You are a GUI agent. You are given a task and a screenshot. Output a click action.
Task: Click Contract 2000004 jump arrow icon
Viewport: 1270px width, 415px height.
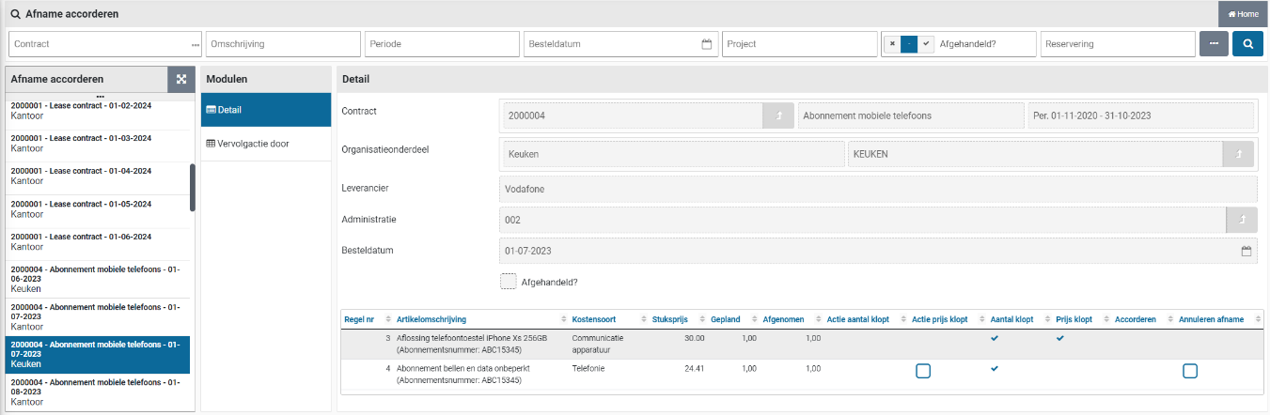[x=777, y=115]
